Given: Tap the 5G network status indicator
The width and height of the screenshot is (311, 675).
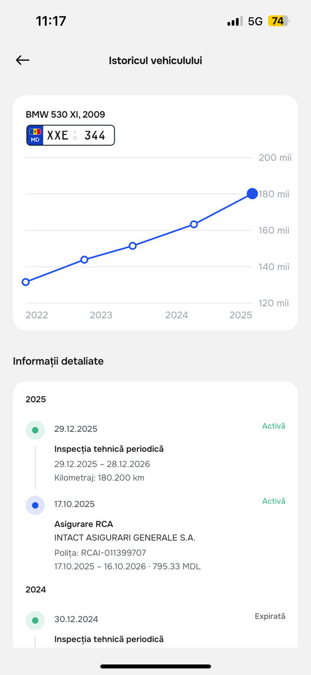Looking at the screenshot, I should point(255,21).
